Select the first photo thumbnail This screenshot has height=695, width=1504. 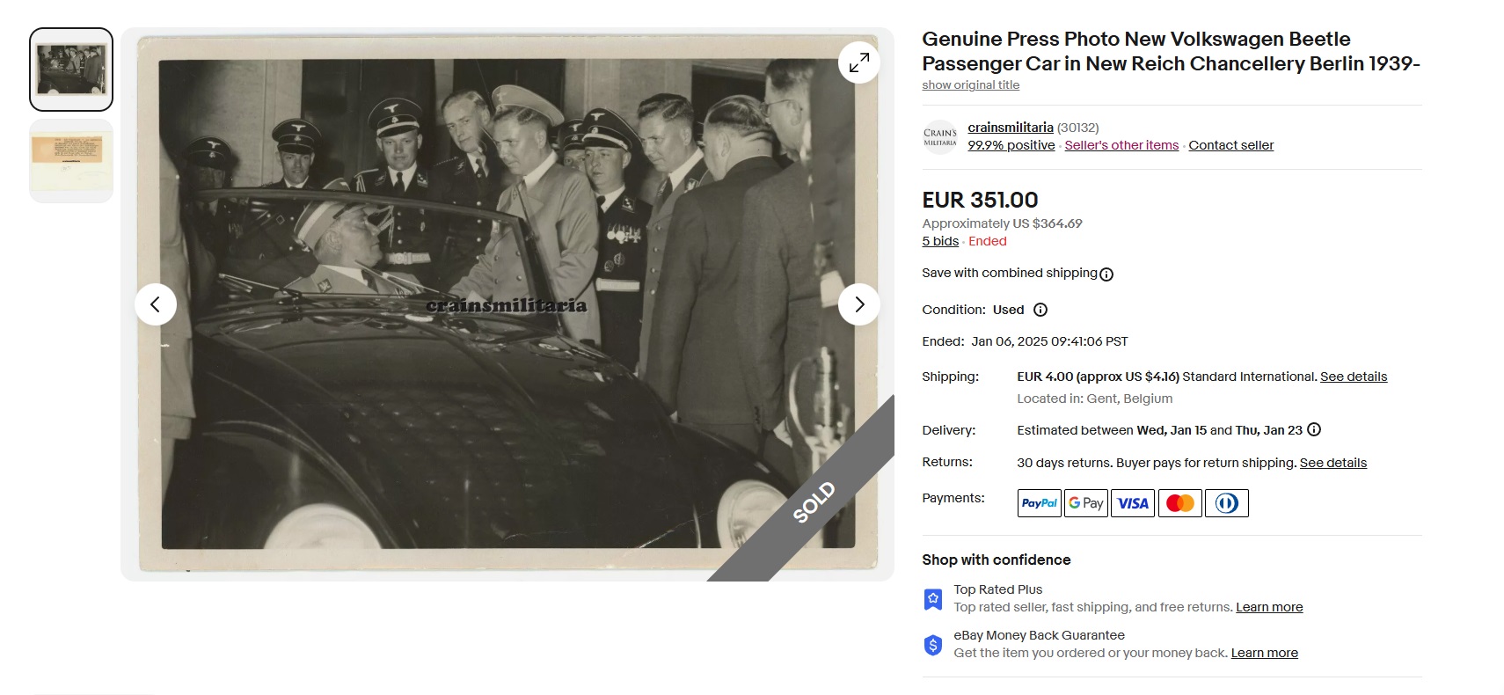click(x=71, y=69)
